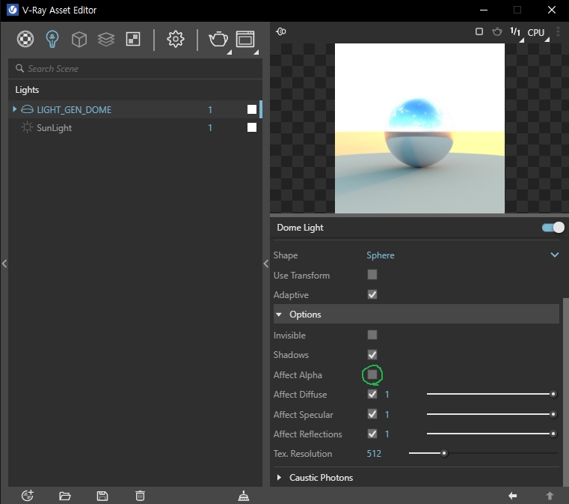
Task: Select the LIGHT_GEN_DOME light item
Action: pyautogui.click(x=74, y=109)
